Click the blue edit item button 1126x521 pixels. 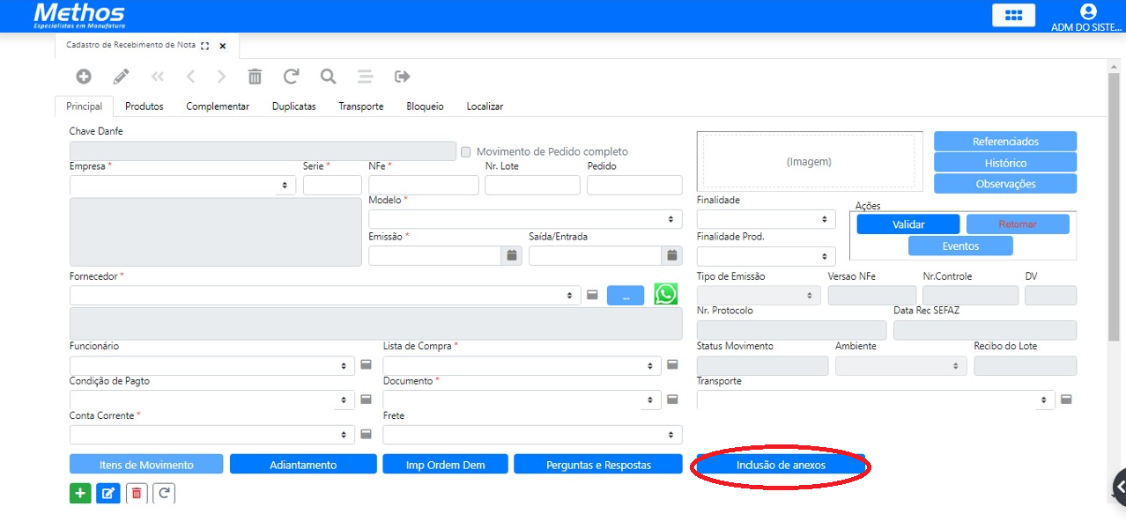pos(107,493)
